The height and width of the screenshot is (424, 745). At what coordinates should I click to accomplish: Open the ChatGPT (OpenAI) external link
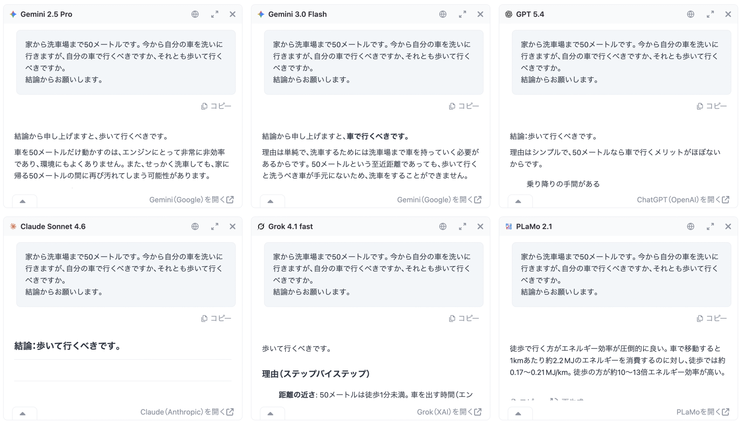click(x=683, y=200)
